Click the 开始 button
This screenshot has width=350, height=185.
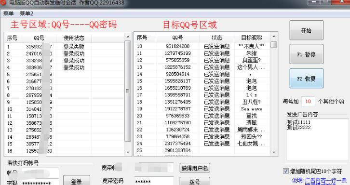306,30
